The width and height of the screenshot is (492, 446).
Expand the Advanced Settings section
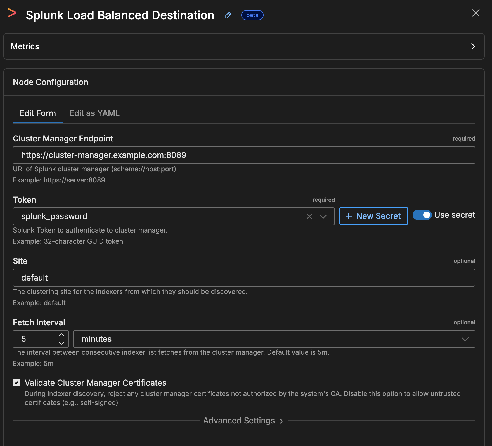[239, 421]
